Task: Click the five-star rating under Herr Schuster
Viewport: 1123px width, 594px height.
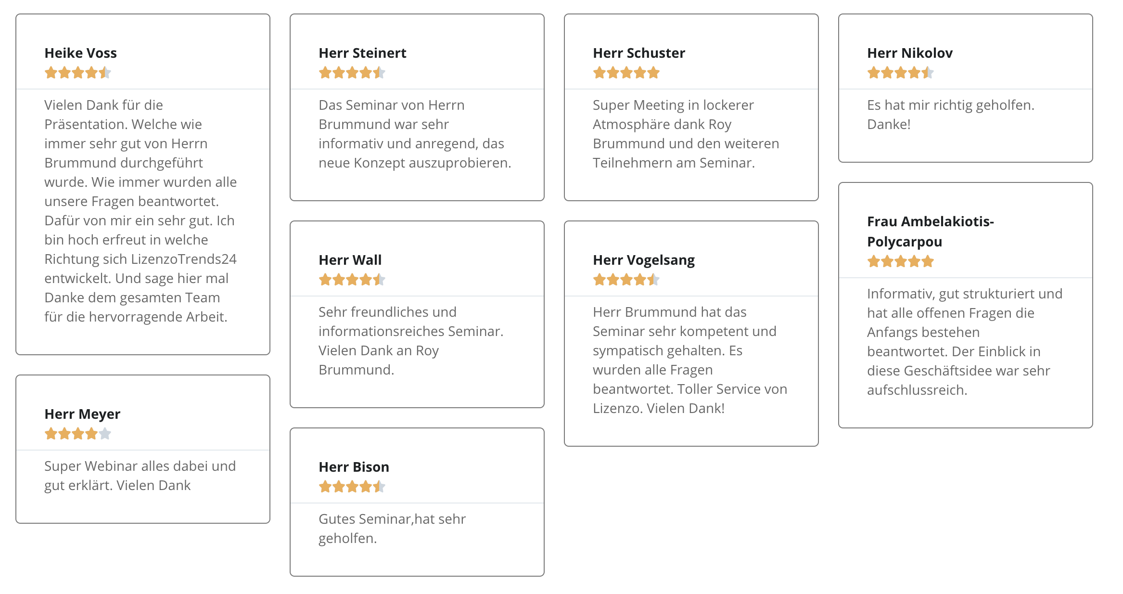Action: (x=626, y=73)
